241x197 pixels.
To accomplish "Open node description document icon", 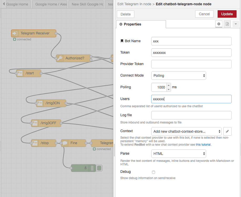I will click(227, 24).
